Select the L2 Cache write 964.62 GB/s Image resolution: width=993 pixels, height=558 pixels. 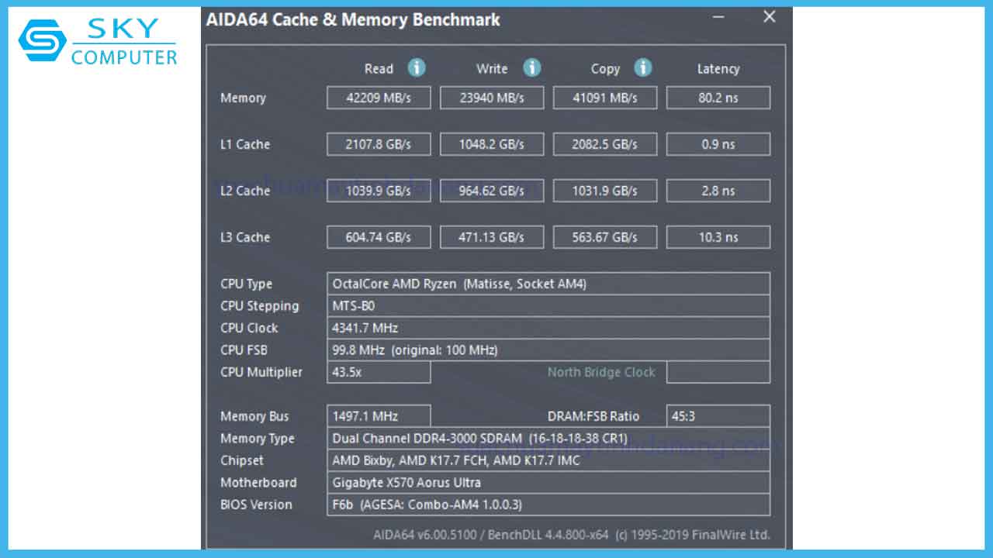pyautogui.click(x=492, y=191)
